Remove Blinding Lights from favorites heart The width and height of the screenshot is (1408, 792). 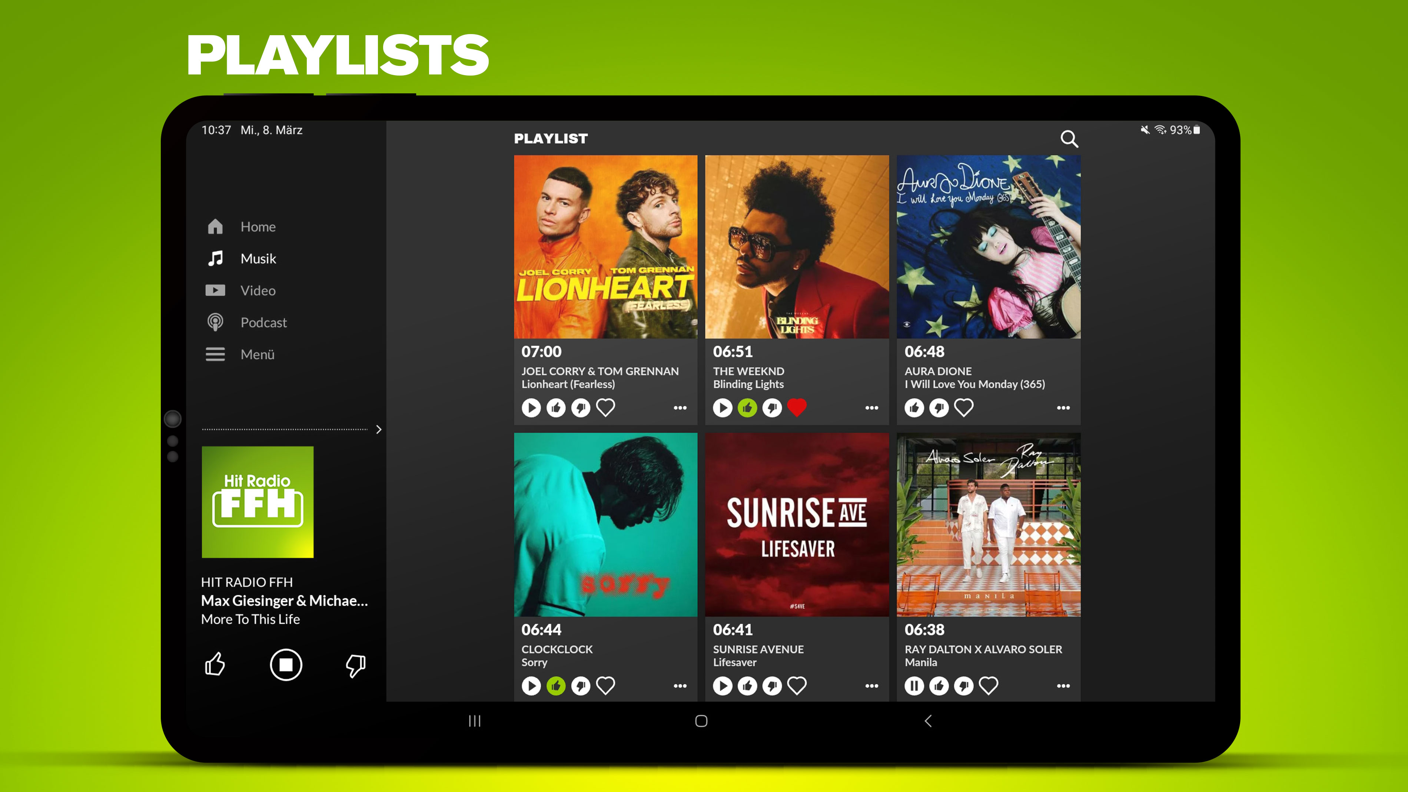[797, 408]
